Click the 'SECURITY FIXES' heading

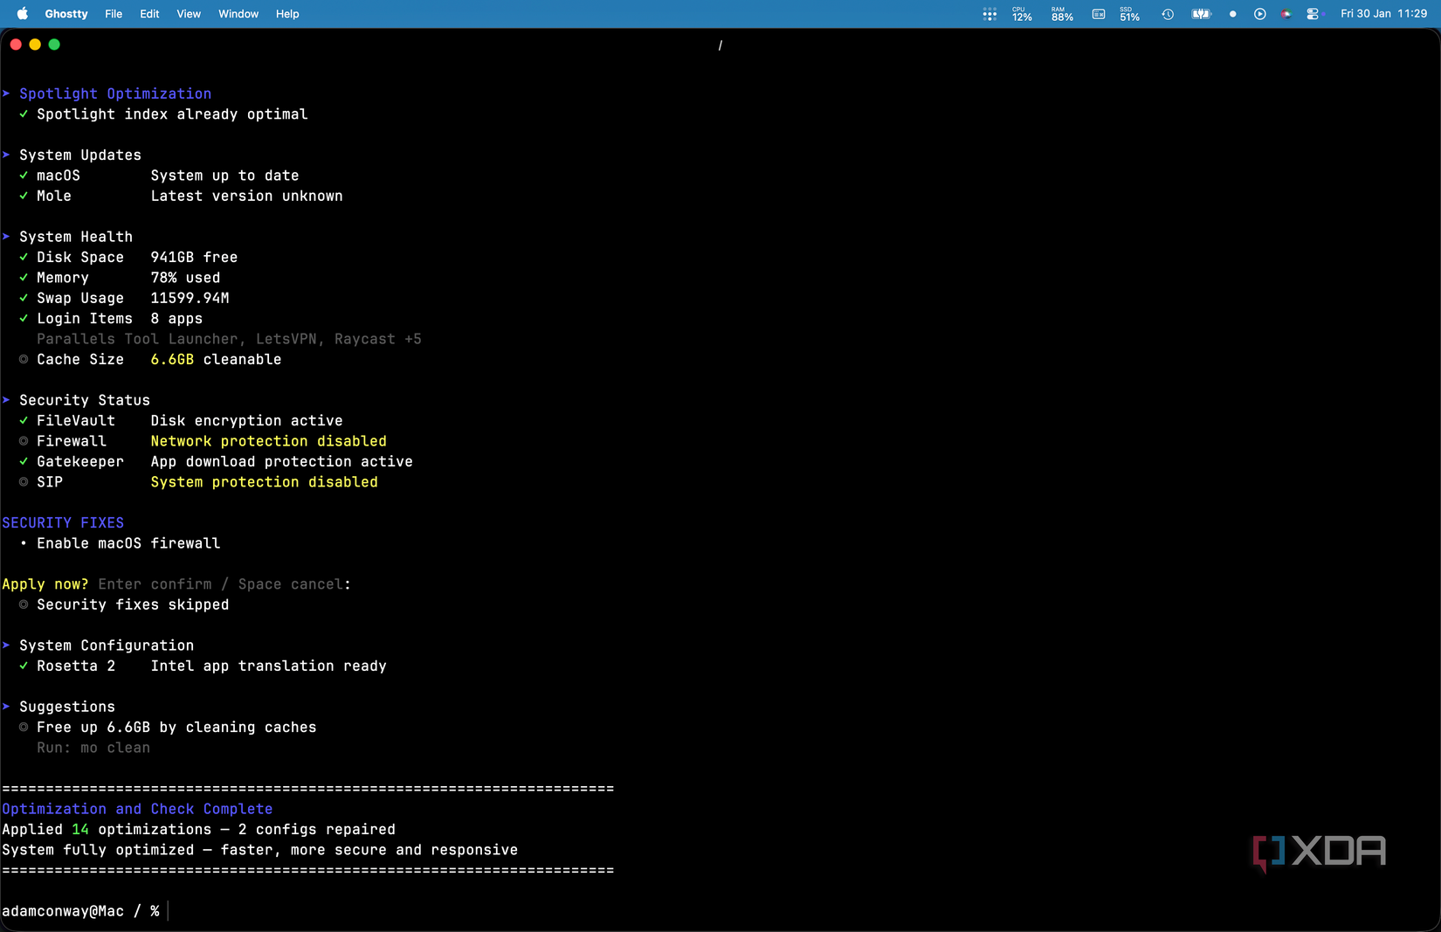[x=63, y=523]
